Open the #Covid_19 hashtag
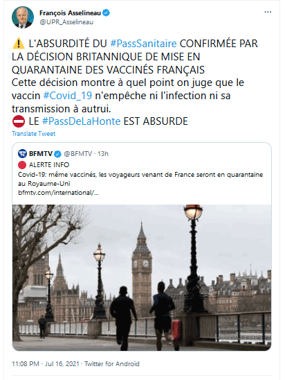Image resolution: width=285 pixels, height=380 pixels. 68,96
